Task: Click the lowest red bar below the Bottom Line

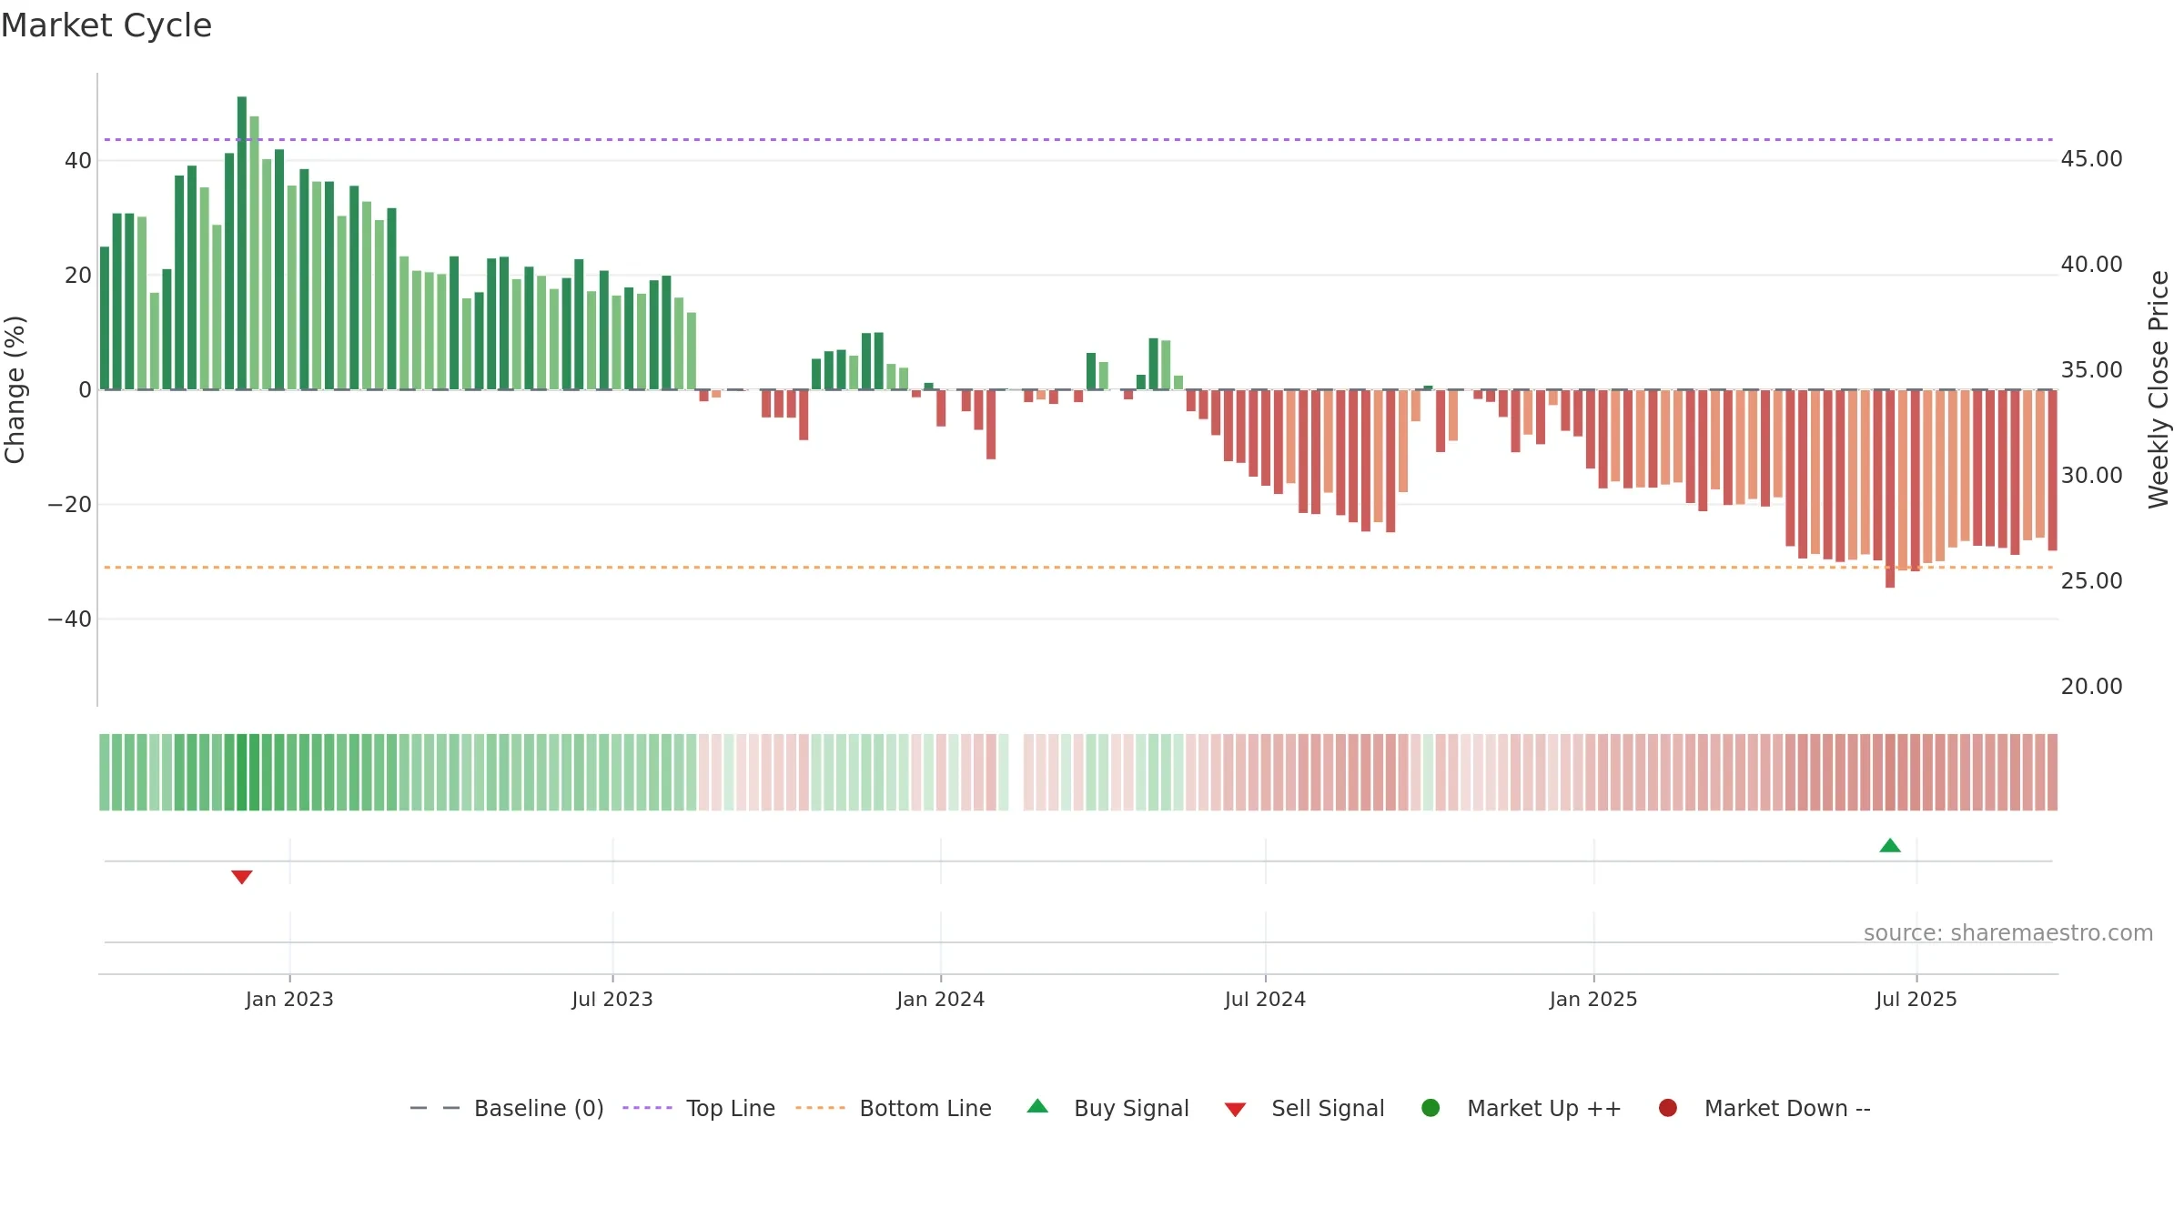Action: click(1890, 488)
